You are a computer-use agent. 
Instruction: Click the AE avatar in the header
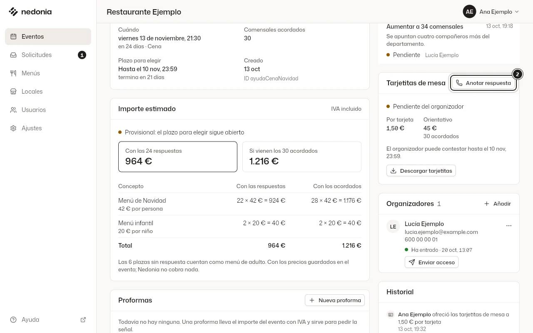pos(469,12)
